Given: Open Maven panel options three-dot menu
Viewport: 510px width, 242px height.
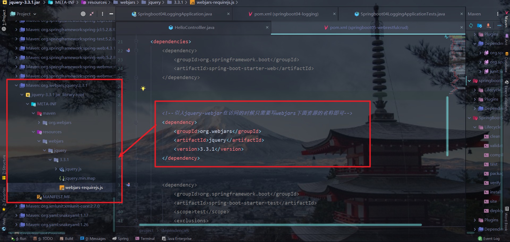Looking at the screenshot, I should click(498, 14).
